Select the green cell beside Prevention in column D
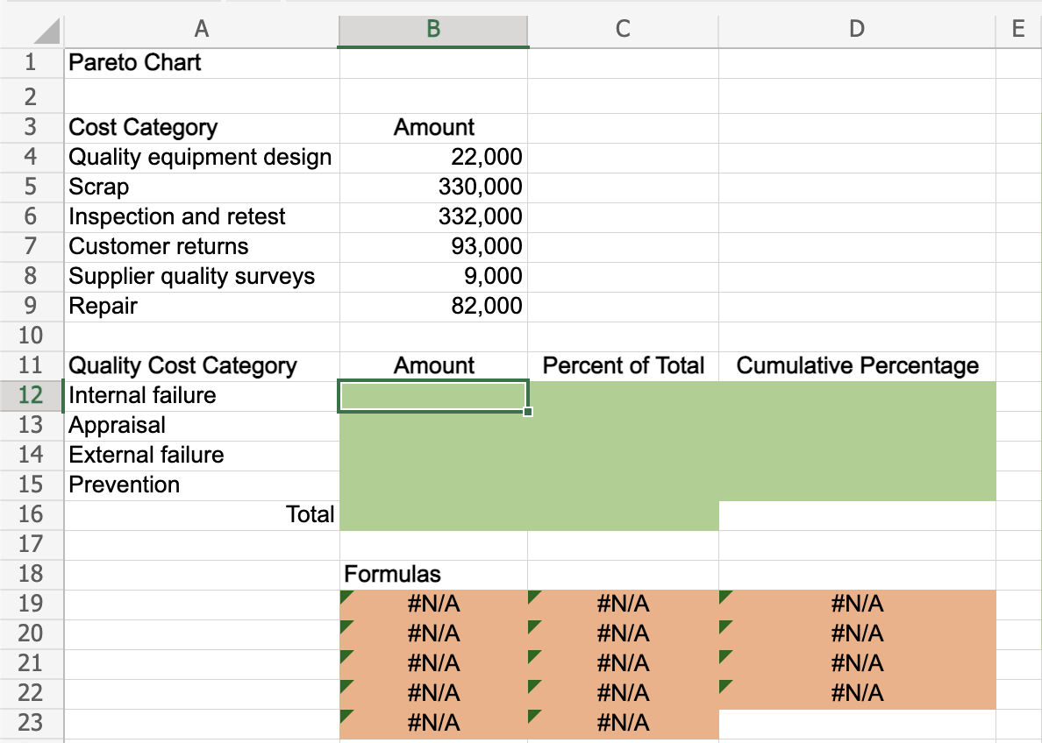This screenshot has width=1042, height=743. pyautogui.click(x=857, y=485)
